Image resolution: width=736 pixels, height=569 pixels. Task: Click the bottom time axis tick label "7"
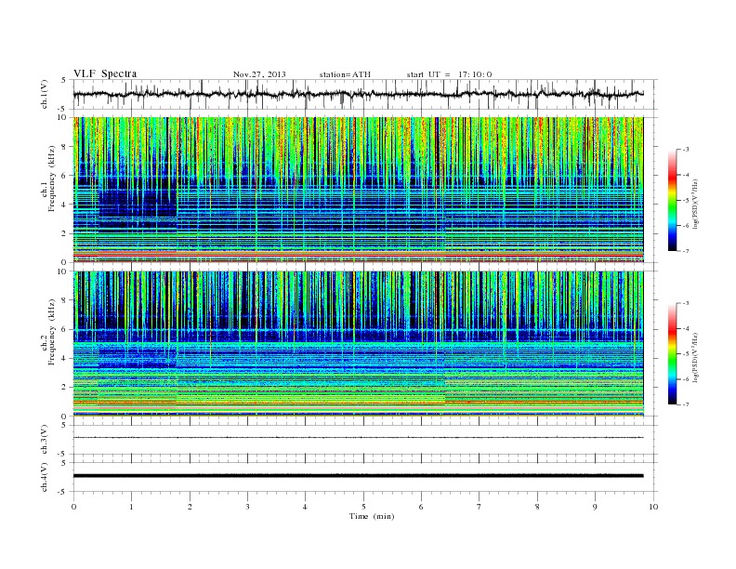[480, 507]
